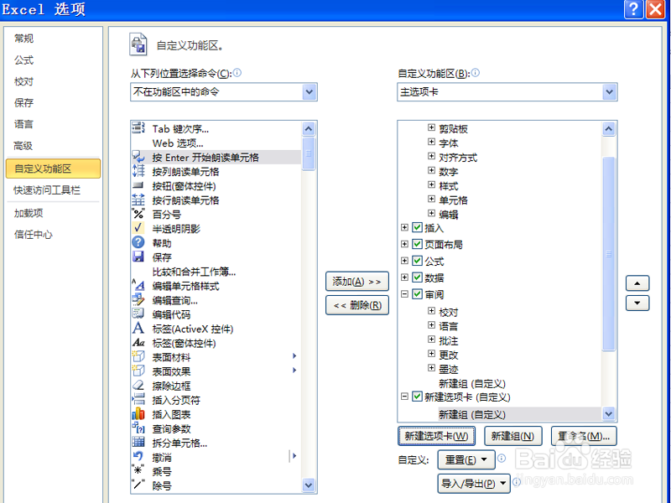Open the 常规 options category
Image resolution: width=671 pixels, height=503 pixels.
(x=24, y=39)
